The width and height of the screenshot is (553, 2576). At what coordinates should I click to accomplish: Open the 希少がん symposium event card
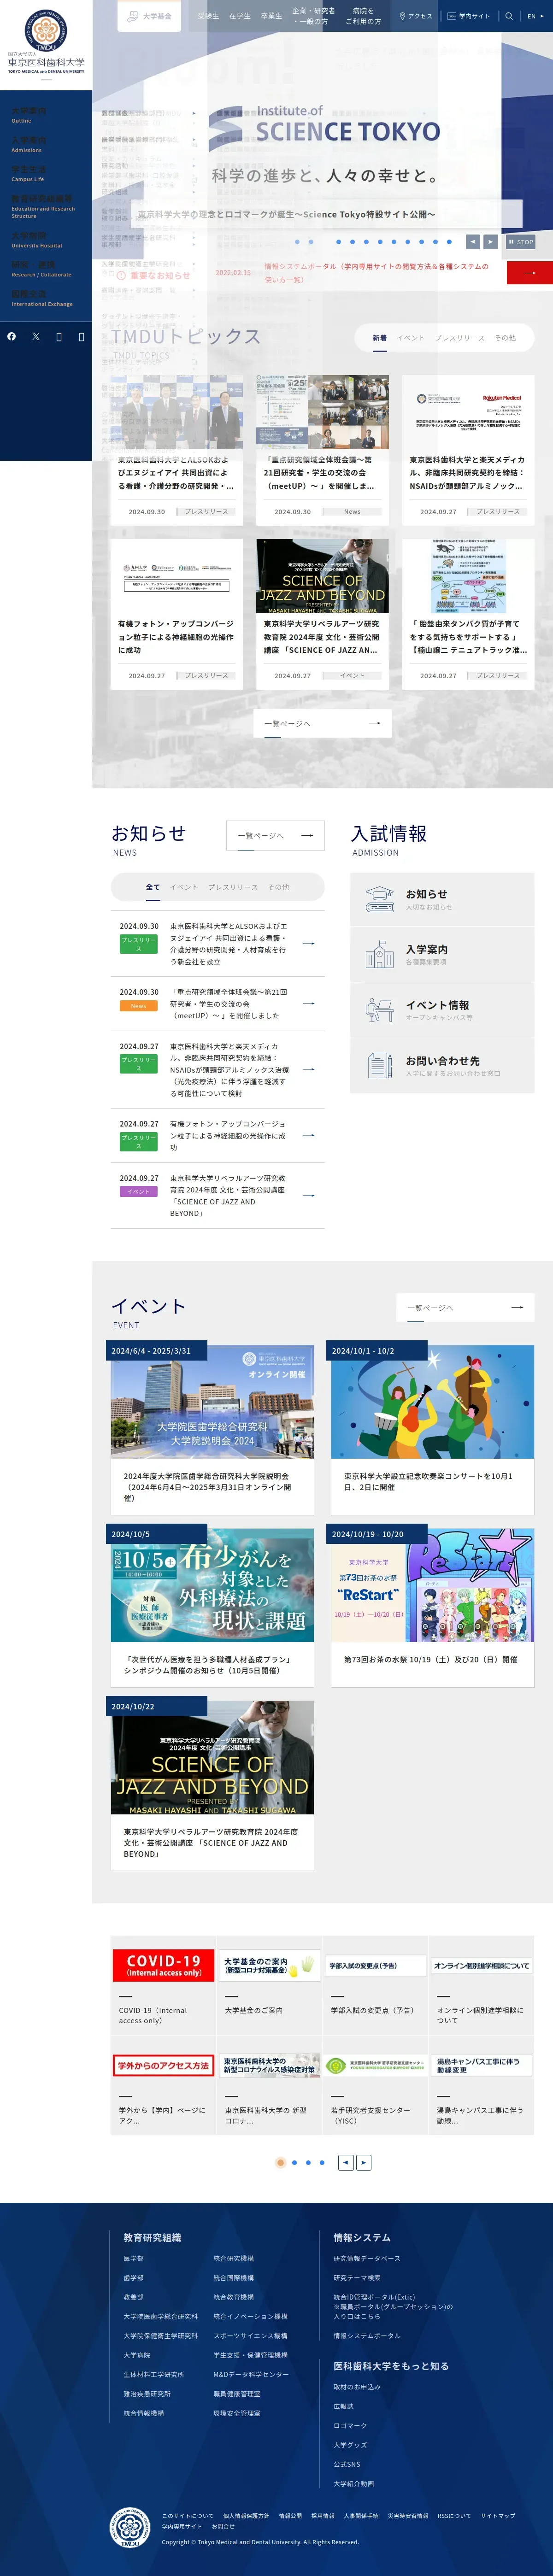click(x=211, y=1609)
